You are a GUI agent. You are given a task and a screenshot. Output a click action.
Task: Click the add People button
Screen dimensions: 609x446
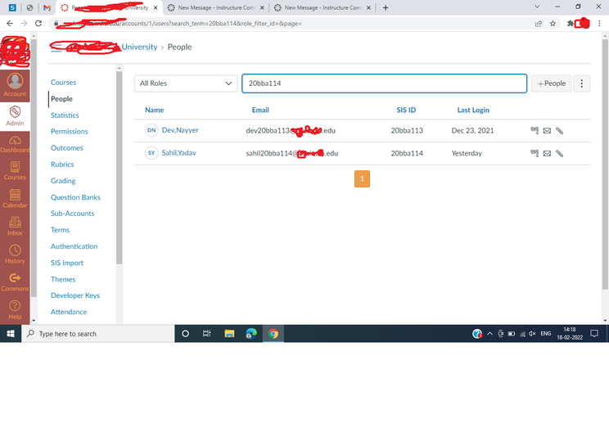(x=551, y=83)
